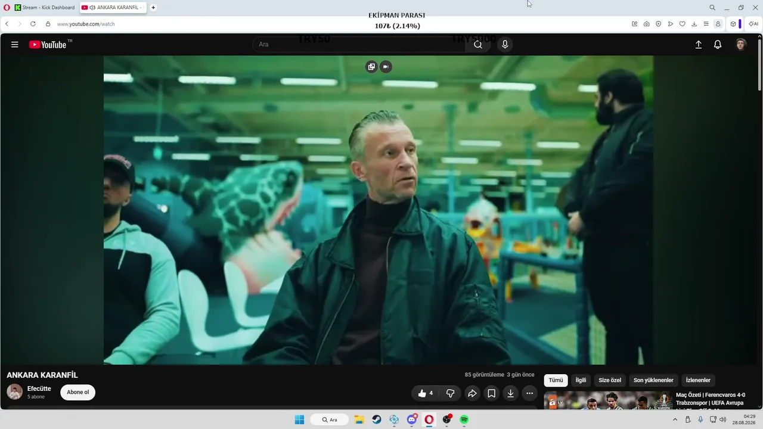The width and height of the screenshot is (763, 429).
Task: Open YouTube notifications bell
Action: (x=718, y=45)
